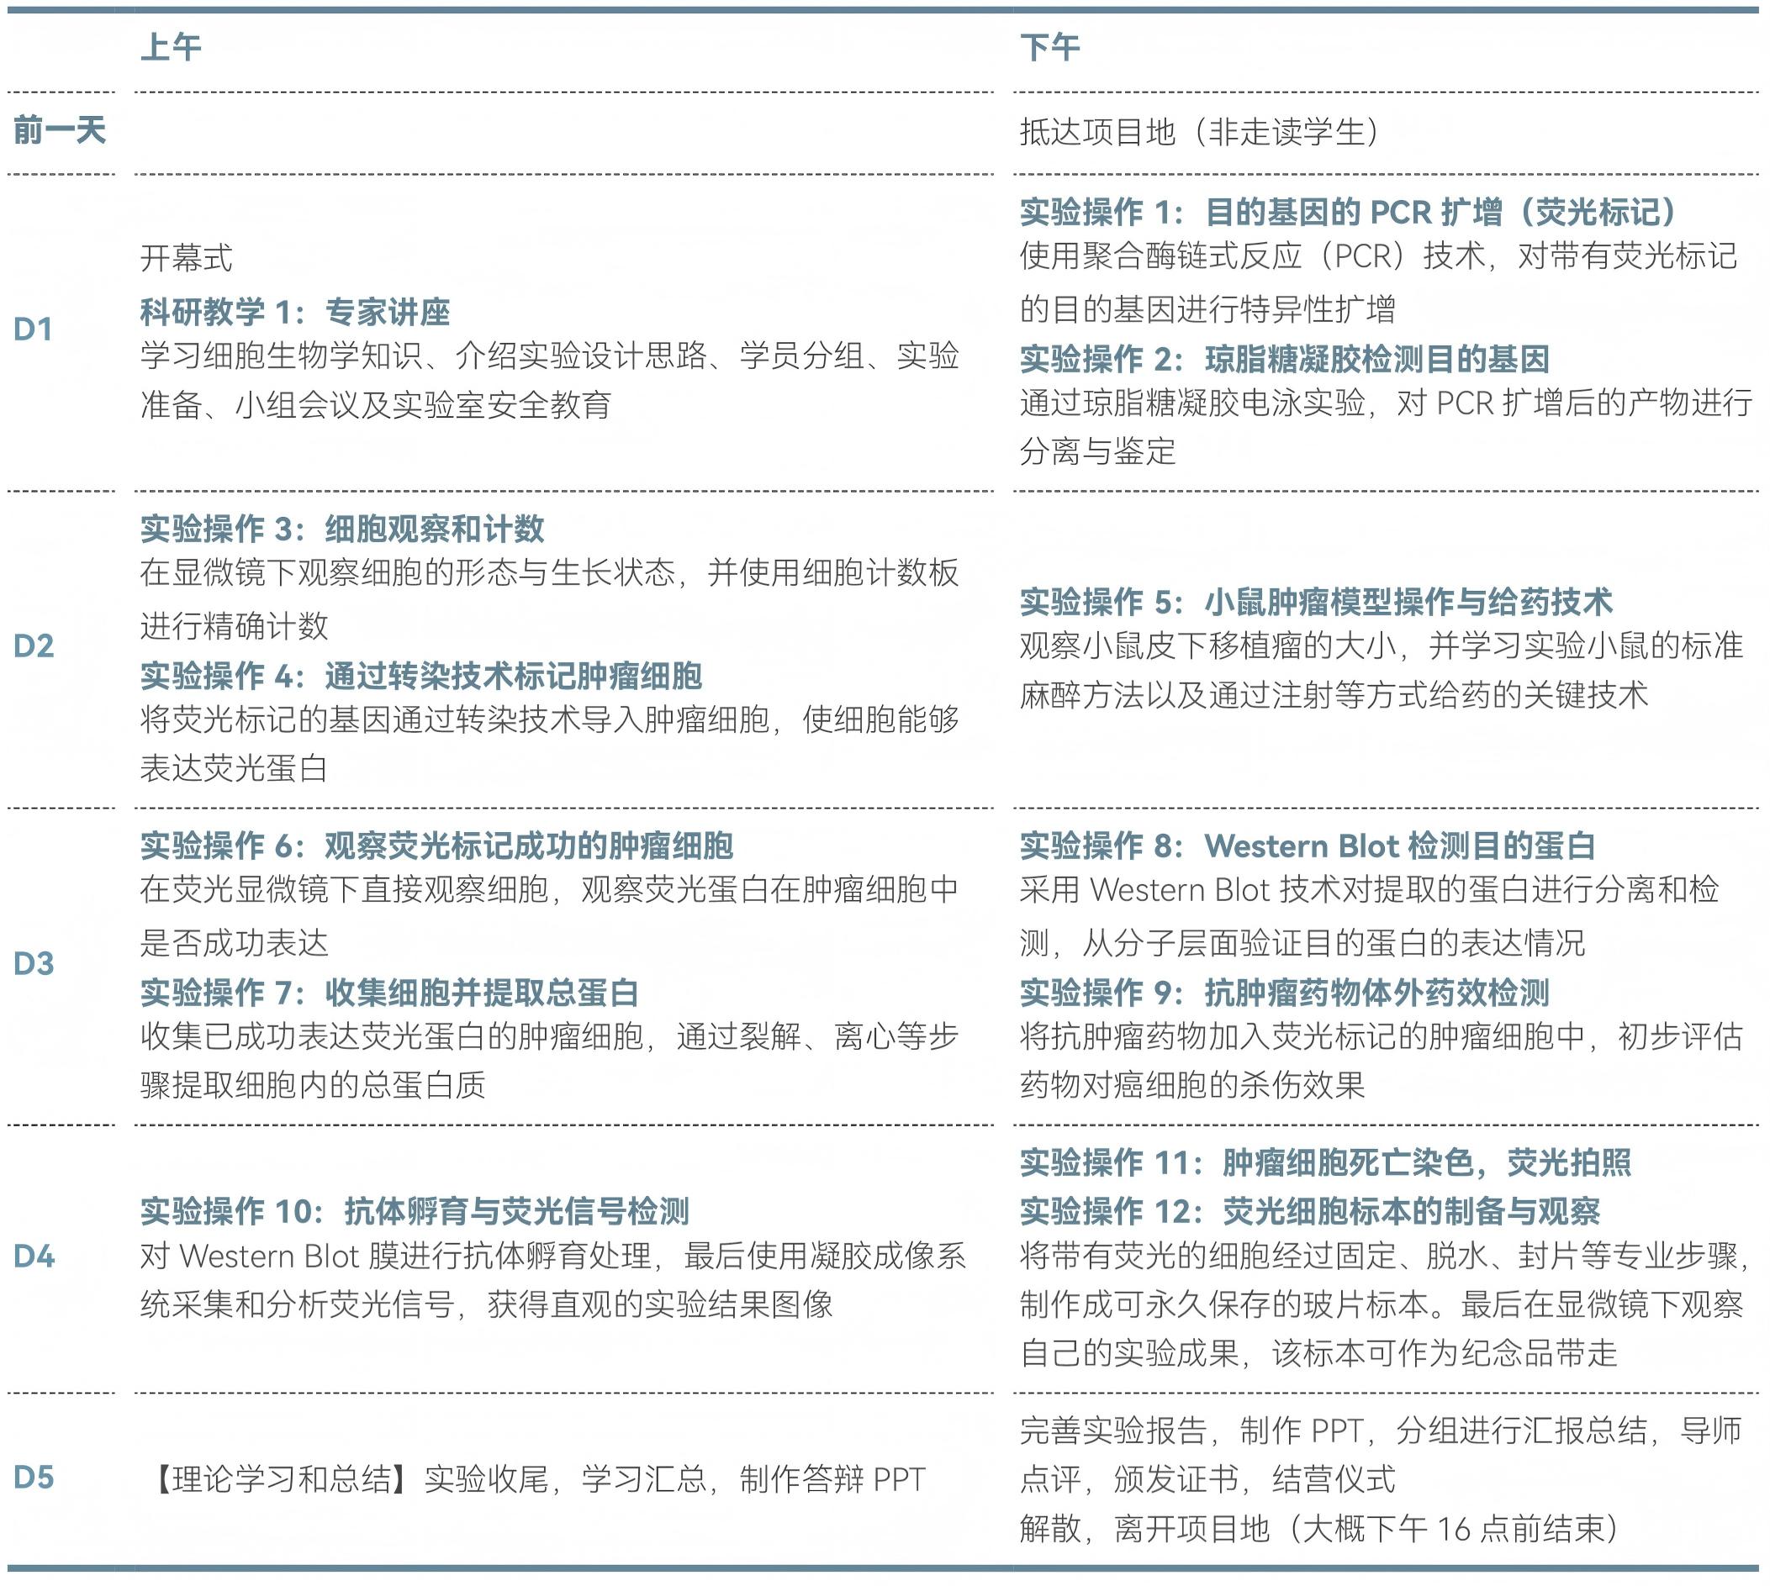The width and height of the screenshot is (1770, 1586).
Task: Click the D3 row label
Action: pos(33,964)
